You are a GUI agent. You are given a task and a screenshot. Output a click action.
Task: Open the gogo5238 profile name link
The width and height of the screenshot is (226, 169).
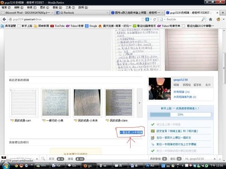pos(181,80)
